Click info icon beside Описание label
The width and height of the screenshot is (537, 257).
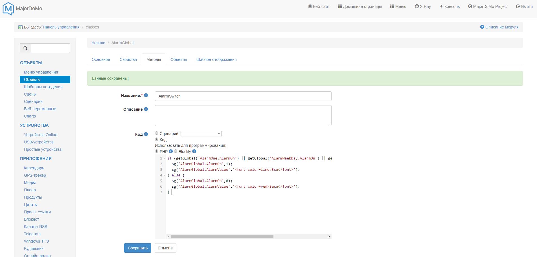tap(146, 109)
